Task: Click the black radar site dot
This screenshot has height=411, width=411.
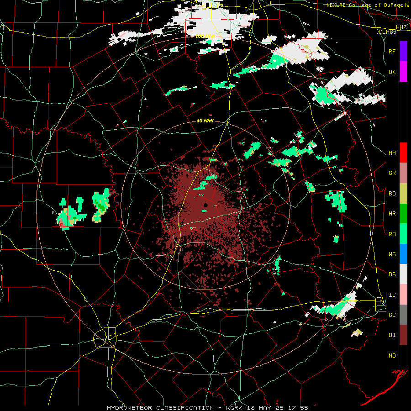Action: tap(205, 205)
